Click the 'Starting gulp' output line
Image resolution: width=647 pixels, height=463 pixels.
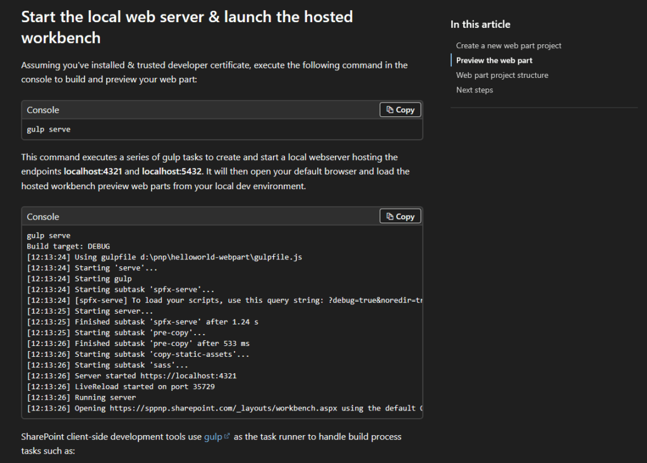pos(79,279)
